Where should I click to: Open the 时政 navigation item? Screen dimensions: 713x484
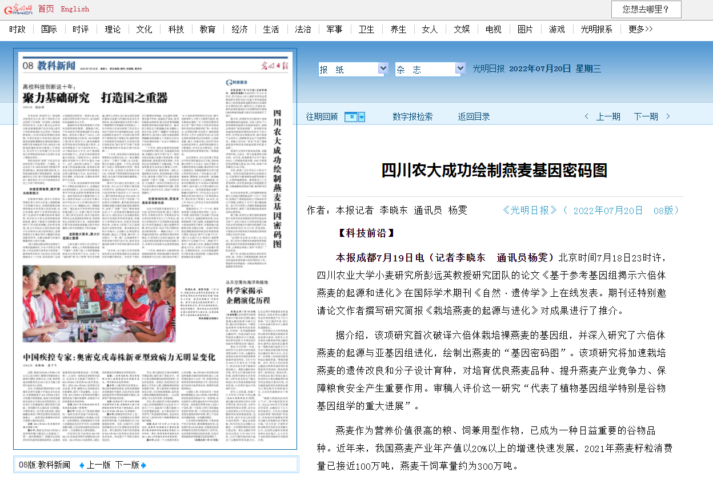click(x=17, y=29)
